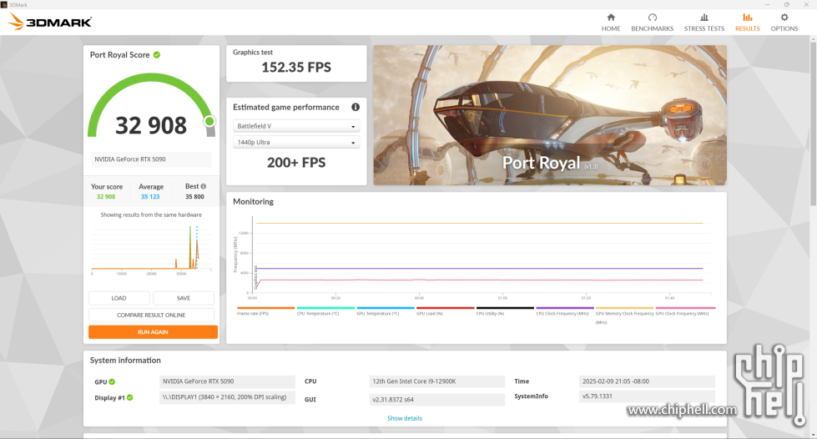
Task: Click the green check next to Display #1
Action: click(129, 397)
